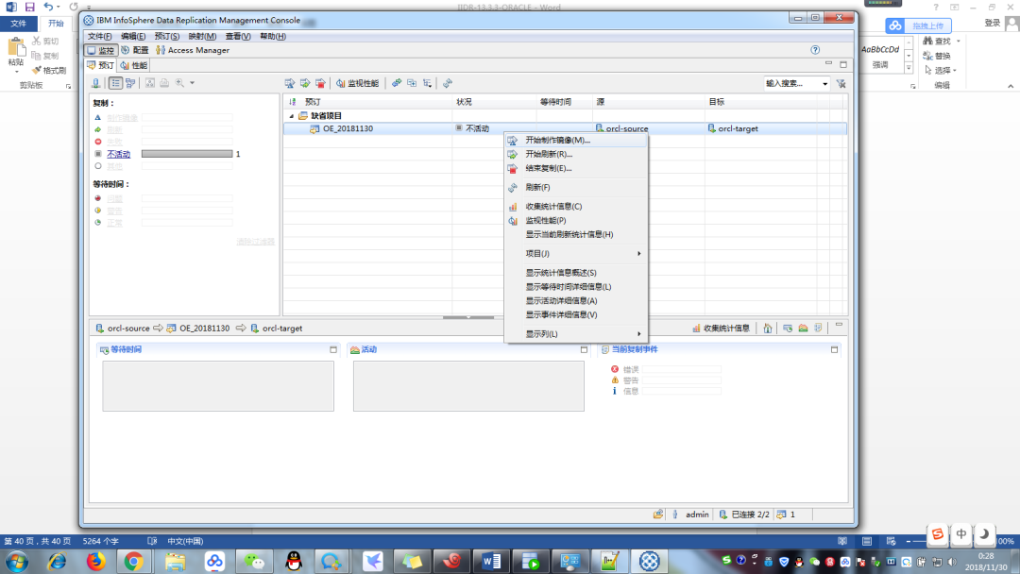
Task: Choose 刷新(F) from the context menu
Action: [x=576, y=187]
